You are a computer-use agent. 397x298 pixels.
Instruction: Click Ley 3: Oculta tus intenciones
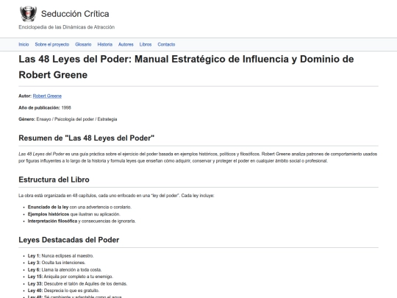[57, 263]
